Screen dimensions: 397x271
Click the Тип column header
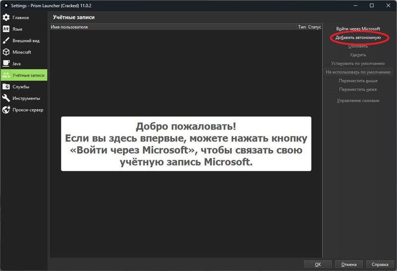click(302, 27)
